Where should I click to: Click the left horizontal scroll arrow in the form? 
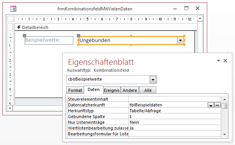click(x=10, y=108)
